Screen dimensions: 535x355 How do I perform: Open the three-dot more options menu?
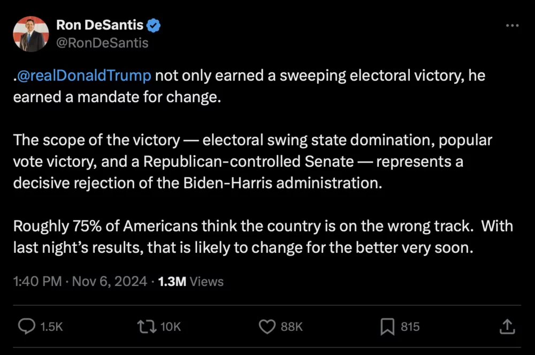click(x=512, y=26)
